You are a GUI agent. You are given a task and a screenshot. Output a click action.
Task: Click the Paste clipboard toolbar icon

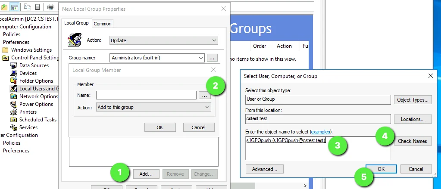(37, 7)
